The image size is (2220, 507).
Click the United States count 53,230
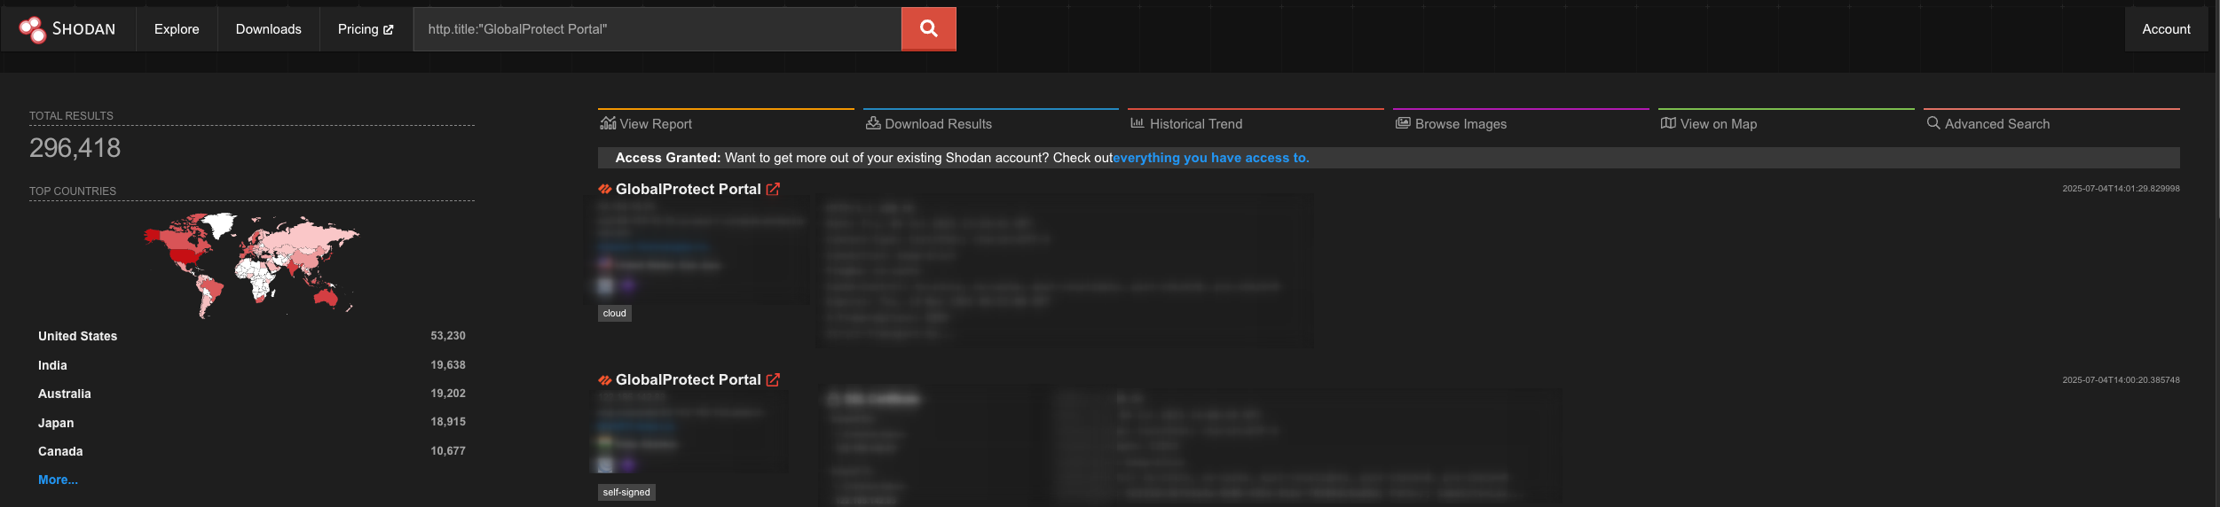tap(448, 336)
